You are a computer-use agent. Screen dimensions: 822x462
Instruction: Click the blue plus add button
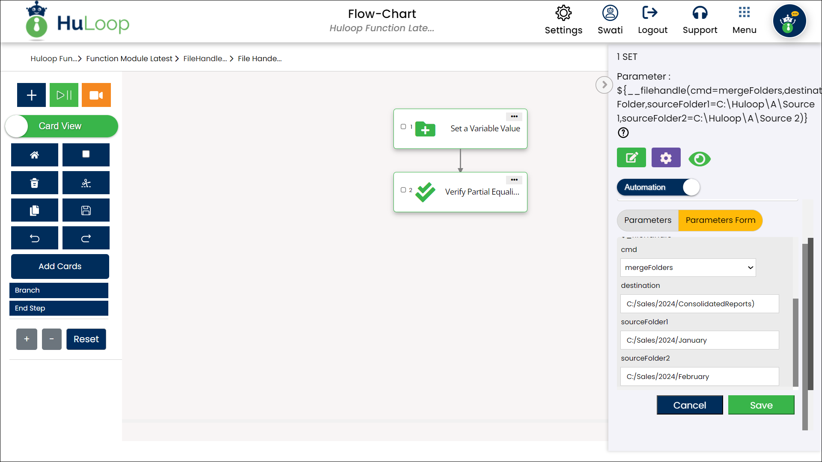tap(31, 95)
